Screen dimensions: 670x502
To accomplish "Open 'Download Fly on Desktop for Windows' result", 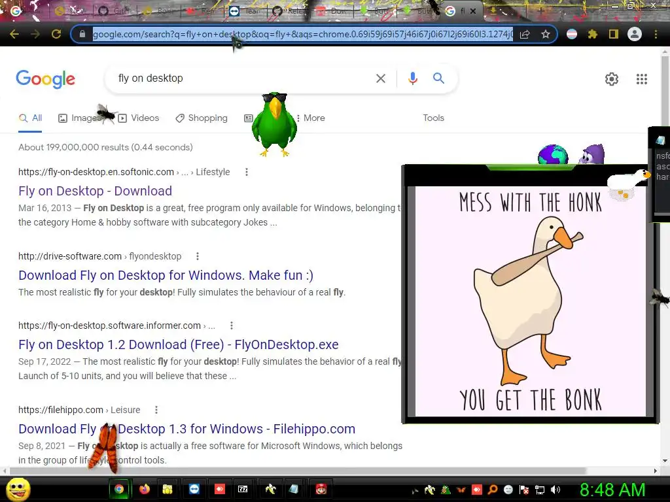I will point(166,275).
